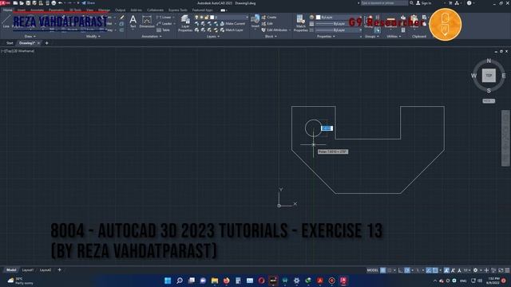Expand the Properties panel
Image resolution: width=511 pixels, height=287 pixels.
pyautogui.click(x=326, y=37)
